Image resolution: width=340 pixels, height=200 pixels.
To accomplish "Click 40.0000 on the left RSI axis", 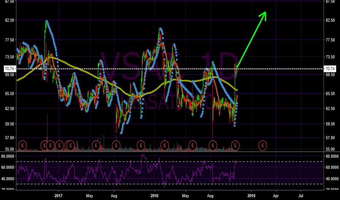I will tap(8, 179).
